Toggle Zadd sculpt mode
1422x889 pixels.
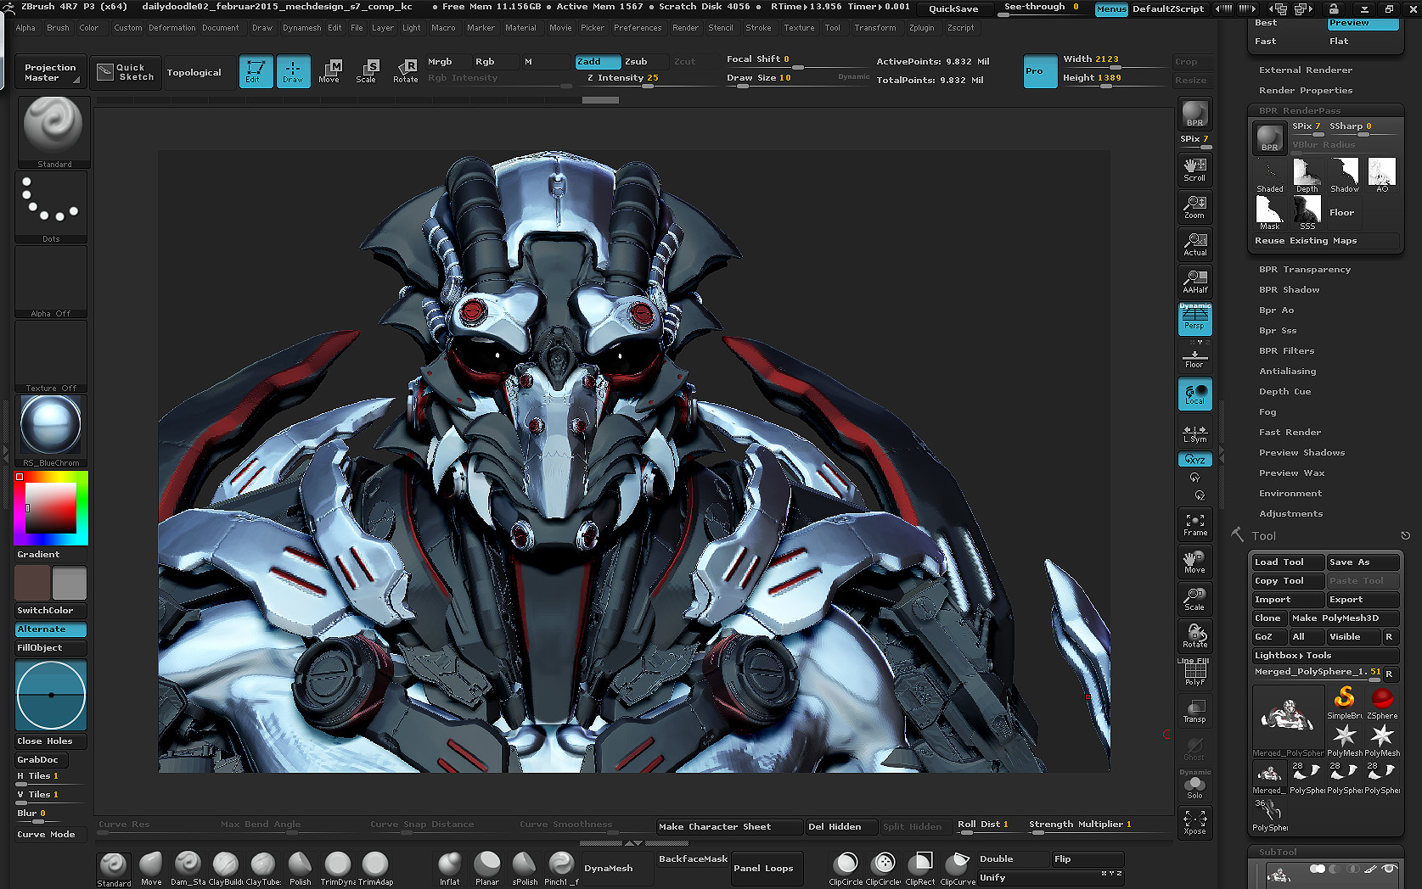coord(598,61)
